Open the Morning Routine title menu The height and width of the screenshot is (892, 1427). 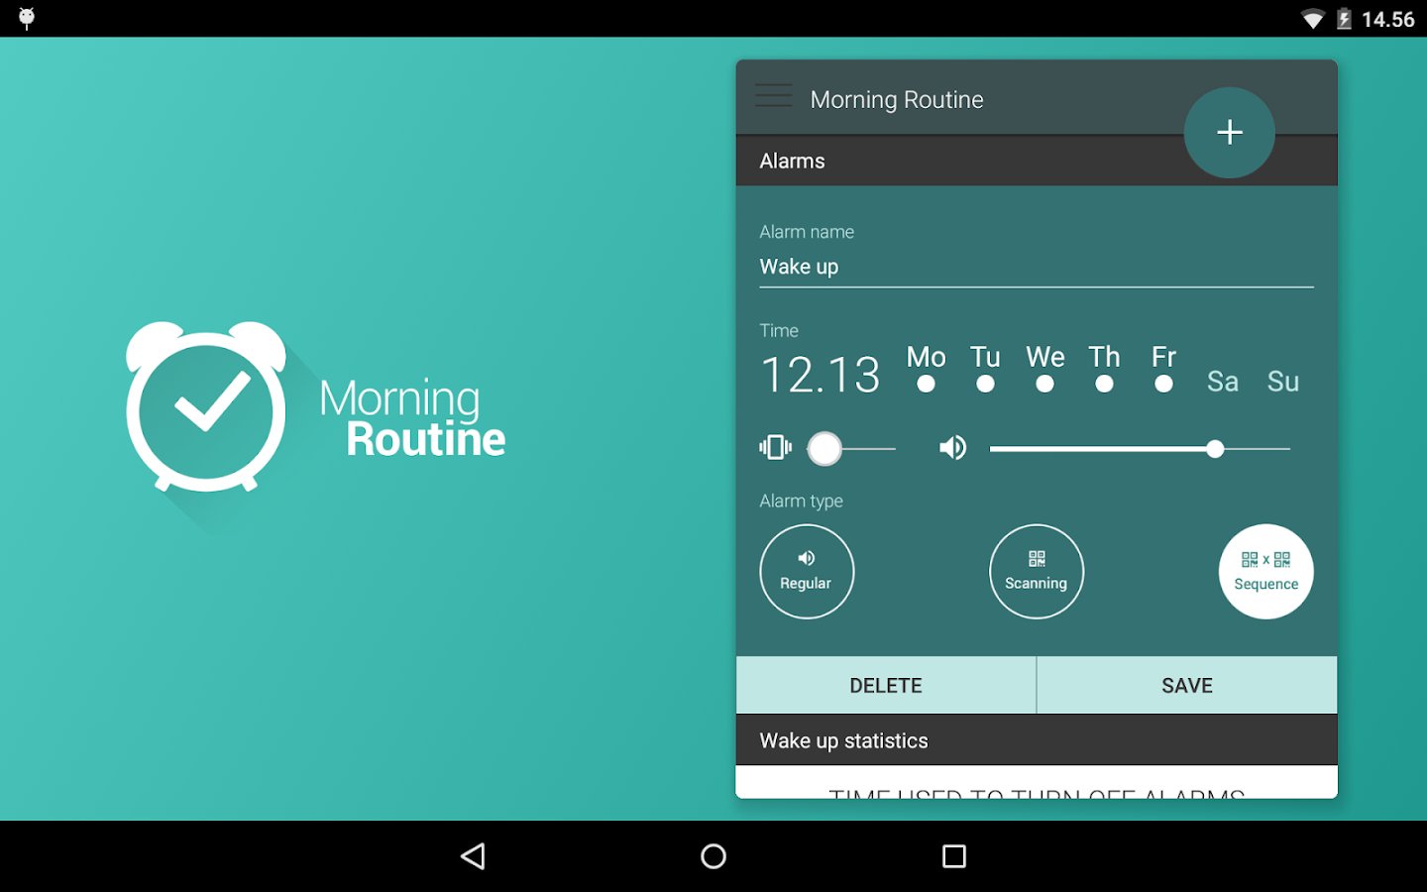[x=897, y=99]
